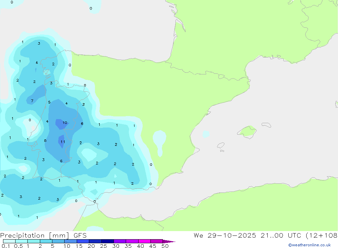Click the 15–20 mm legend color box
The image size is (338, 248).
click(x=83, y=241)
